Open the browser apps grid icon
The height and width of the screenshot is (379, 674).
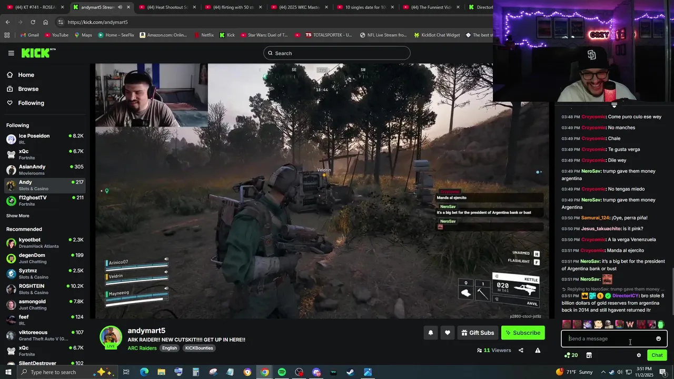pyautogui.click(x=7, y=35)
